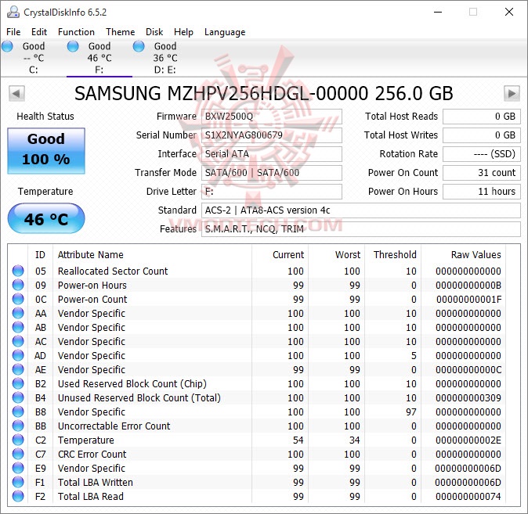Click status orb of Power-on Count row
The image size is (528, 514).
(x=18, y=299)
